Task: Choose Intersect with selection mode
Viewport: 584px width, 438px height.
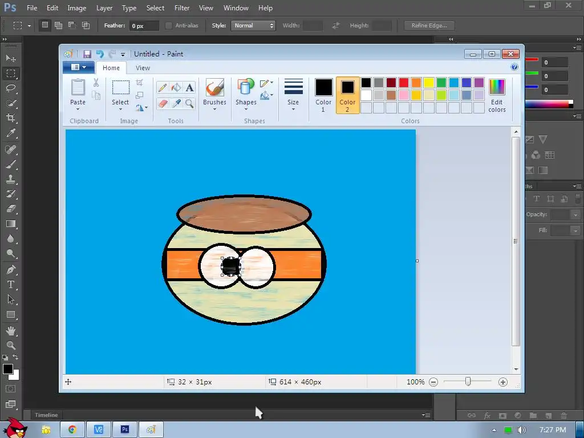Action: click(86, 25)
